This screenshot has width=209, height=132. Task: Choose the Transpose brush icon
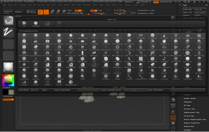[x=129, y=77]
